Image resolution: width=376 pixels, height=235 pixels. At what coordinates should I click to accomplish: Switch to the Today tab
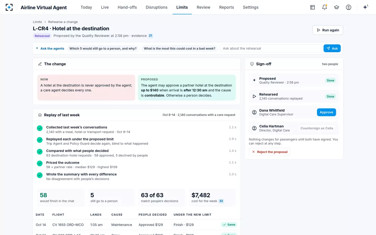coord(86,7)
